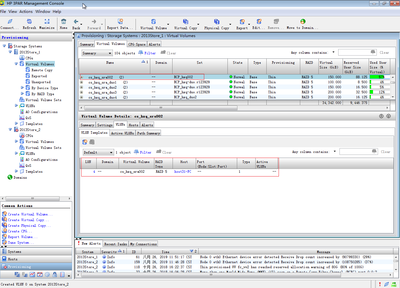
Task: Collapse the 2013Store_1 tree node
Action: 10,52
